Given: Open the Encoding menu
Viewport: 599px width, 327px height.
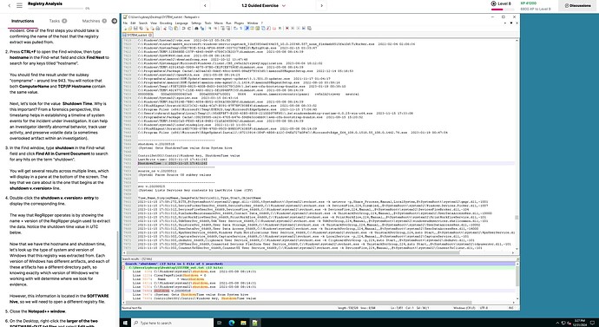Looking at the screenshot, I should 166,23.
